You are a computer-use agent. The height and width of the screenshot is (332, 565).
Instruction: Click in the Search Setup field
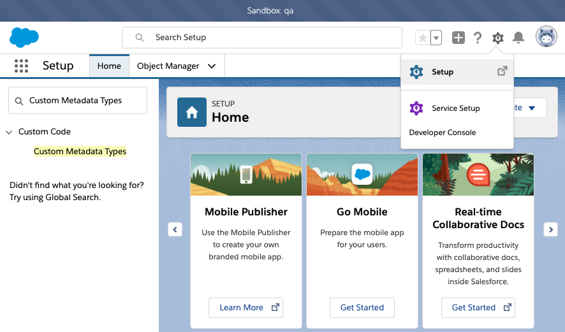262,38
